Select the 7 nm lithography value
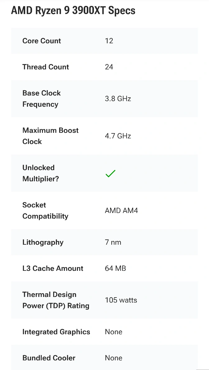 coord(113,242)
